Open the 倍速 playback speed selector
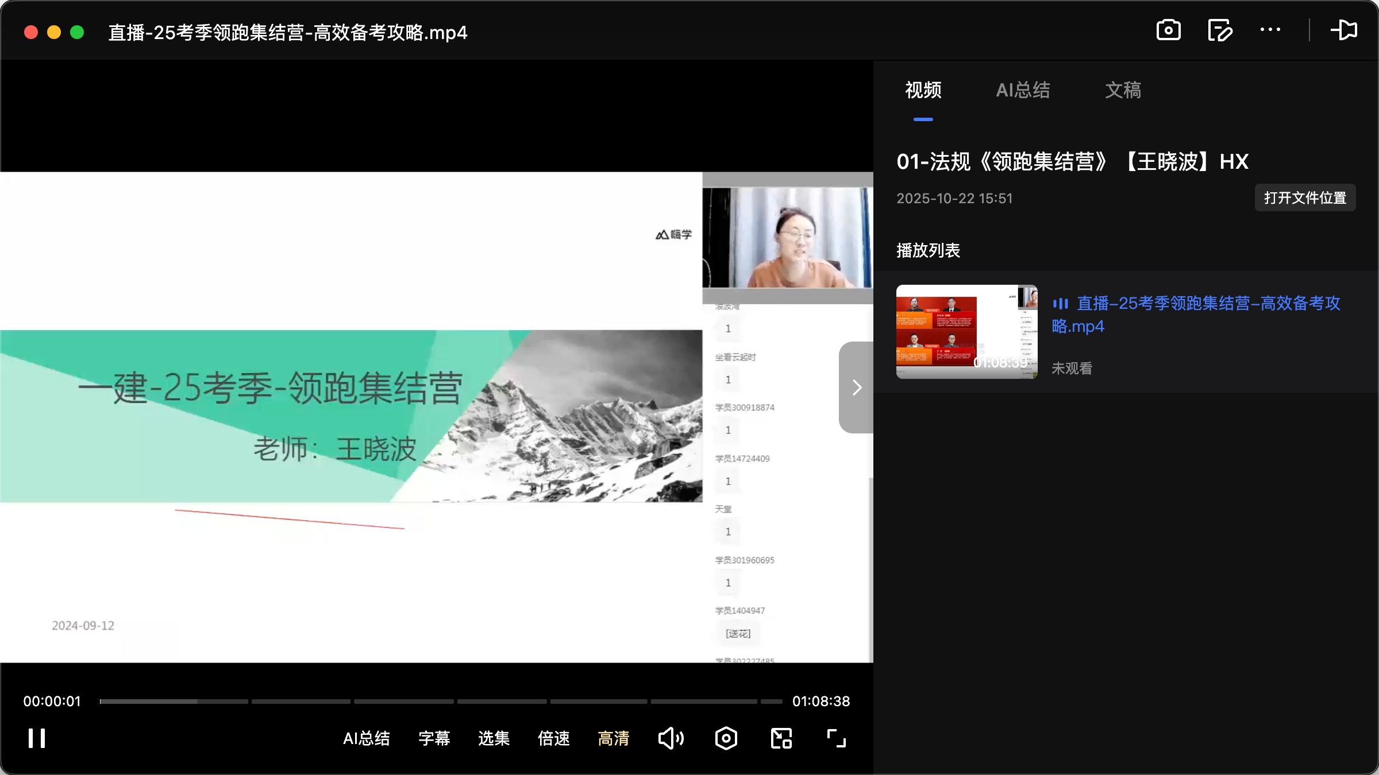The width and height of the screenshot is (1379, 775). (553, 739)
